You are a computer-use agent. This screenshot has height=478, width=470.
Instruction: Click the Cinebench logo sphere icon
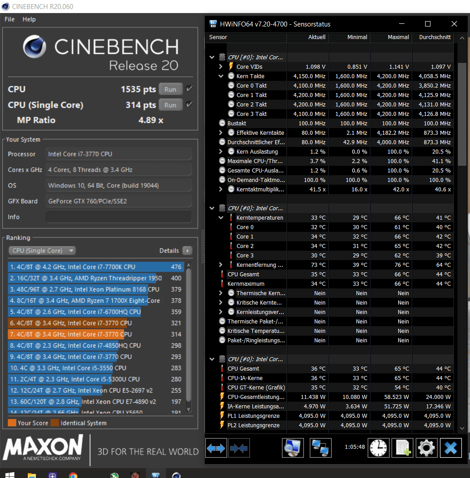35,46
